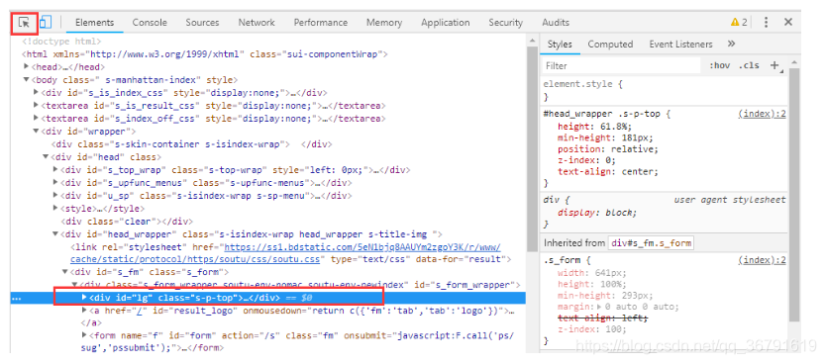The image size is (826, 364).
Task: Expand the head node
Action: [x=27, y=67]
